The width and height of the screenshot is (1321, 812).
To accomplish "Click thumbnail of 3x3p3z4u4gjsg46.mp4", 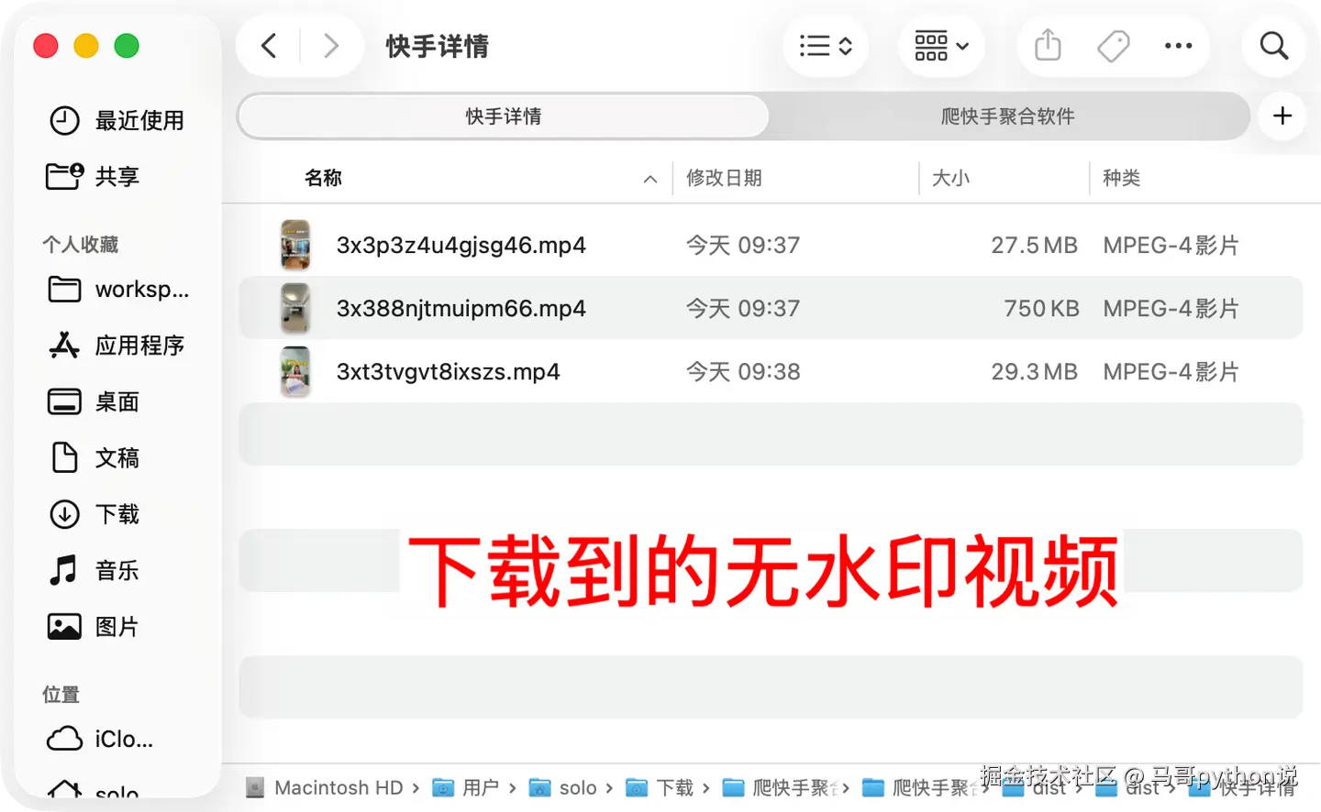I will click(x=295, y=245).
